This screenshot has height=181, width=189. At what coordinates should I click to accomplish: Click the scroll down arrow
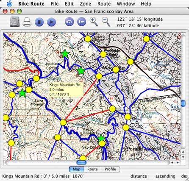coord(183,157)
